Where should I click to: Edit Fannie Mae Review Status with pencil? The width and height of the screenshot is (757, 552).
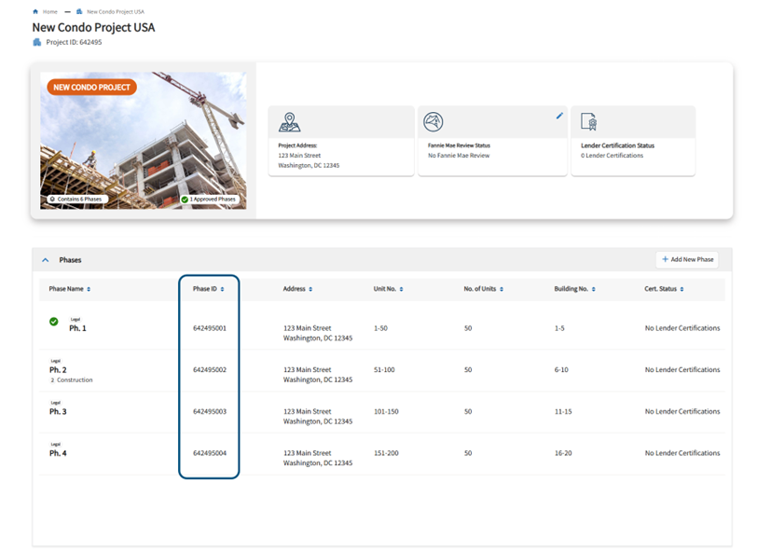click(559, 116)
